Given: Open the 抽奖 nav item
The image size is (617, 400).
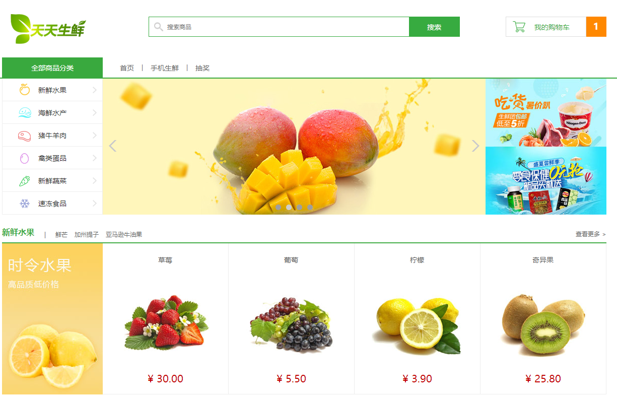Looking at the screenshot, I should [x=202, y=68].
